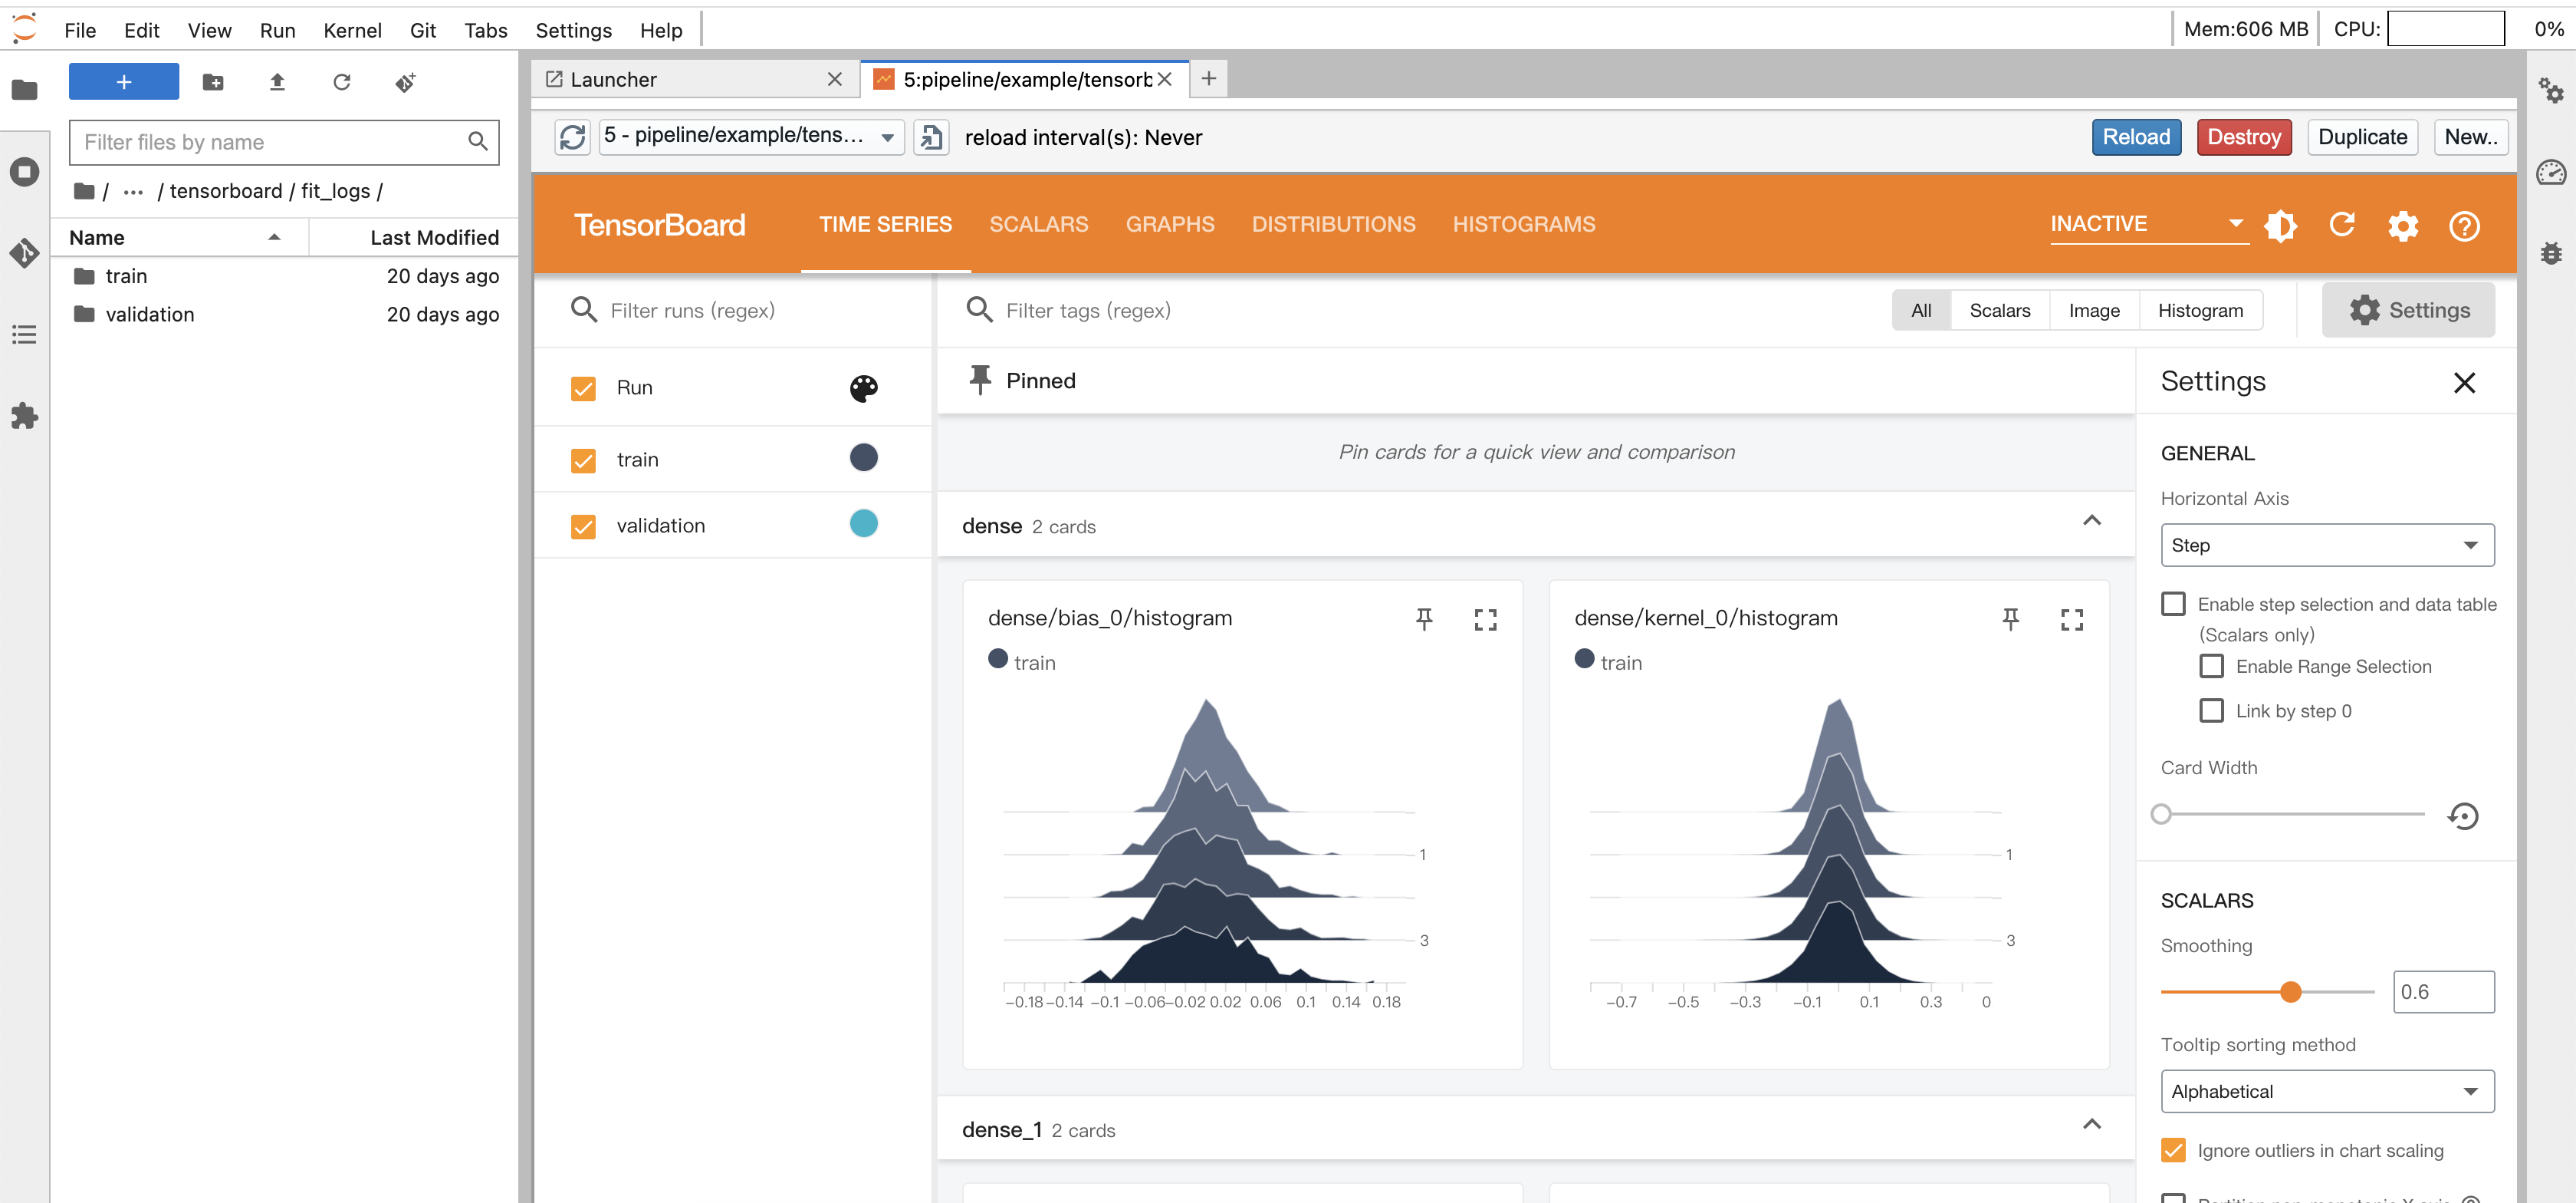Sort files by Name column
Screen dimensions: 2576x1203
(x=178, y=237)
